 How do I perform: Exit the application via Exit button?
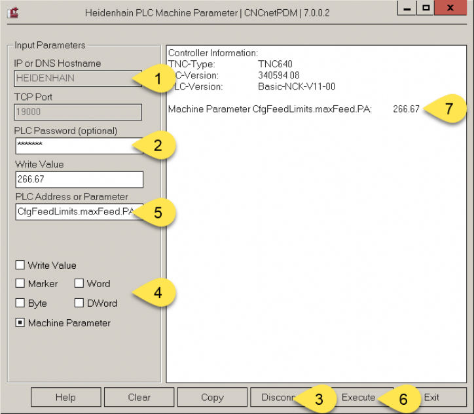click(x=431, y=398)
